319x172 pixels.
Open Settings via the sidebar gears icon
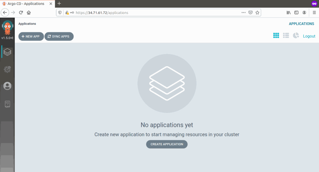click(x=7, y=69)
